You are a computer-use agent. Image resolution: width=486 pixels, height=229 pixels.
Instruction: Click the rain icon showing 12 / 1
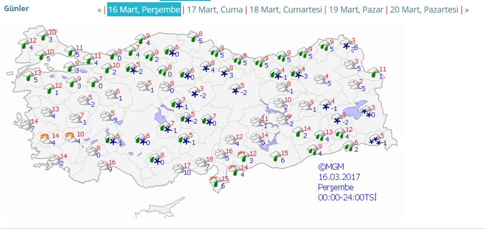[50, 88]
